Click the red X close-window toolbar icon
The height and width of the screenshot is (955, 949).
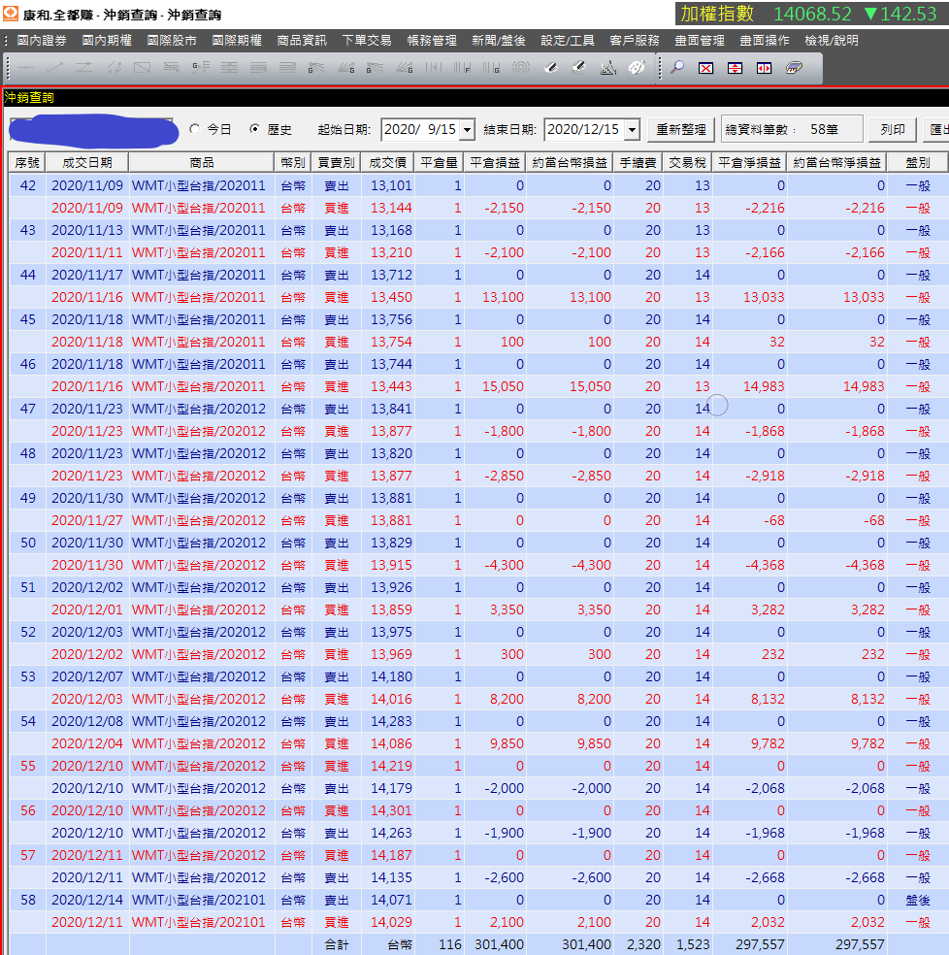click(706, 68)
